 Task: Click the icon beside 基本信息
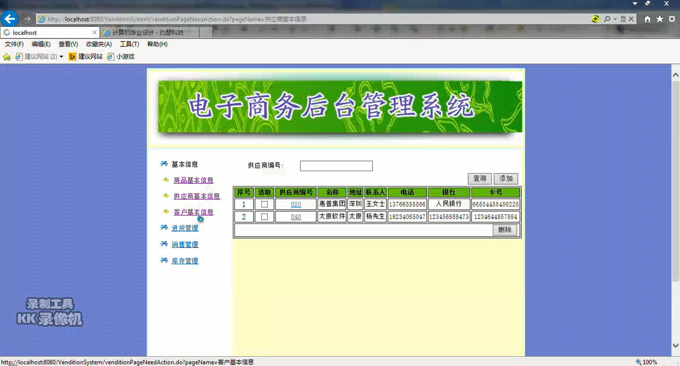(x=164, y=164)
